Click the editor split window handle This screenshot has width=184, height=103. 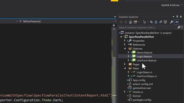click(x=114, y=25)
